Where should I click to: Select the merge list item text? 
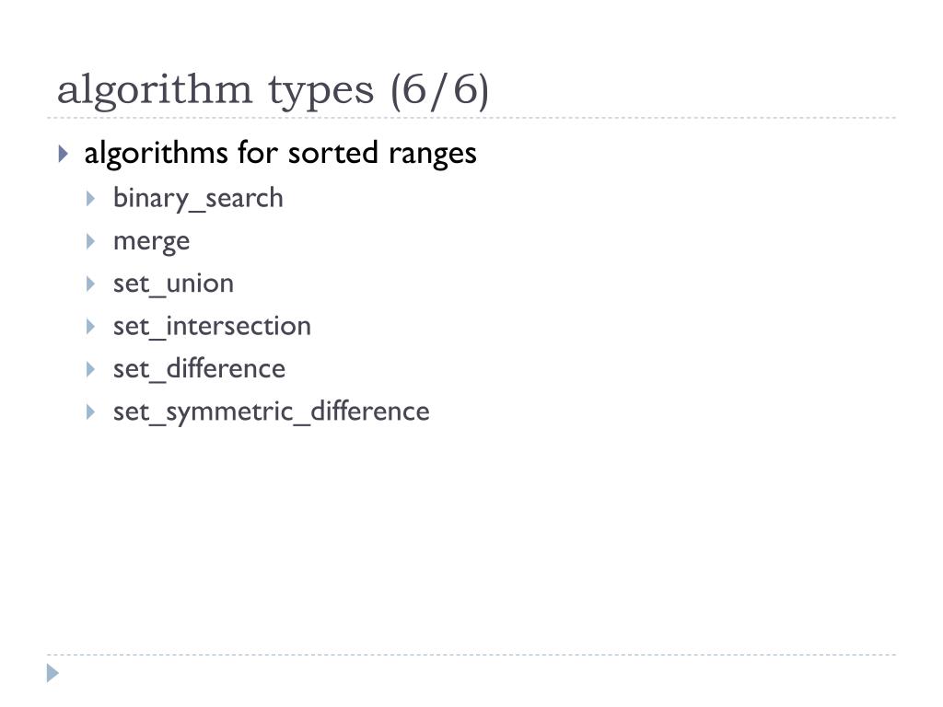click(x=152, y=243)
